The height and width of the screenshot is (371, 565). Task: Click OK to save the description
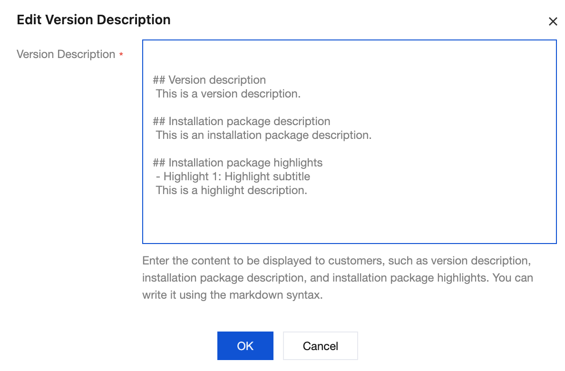point(245,346)
